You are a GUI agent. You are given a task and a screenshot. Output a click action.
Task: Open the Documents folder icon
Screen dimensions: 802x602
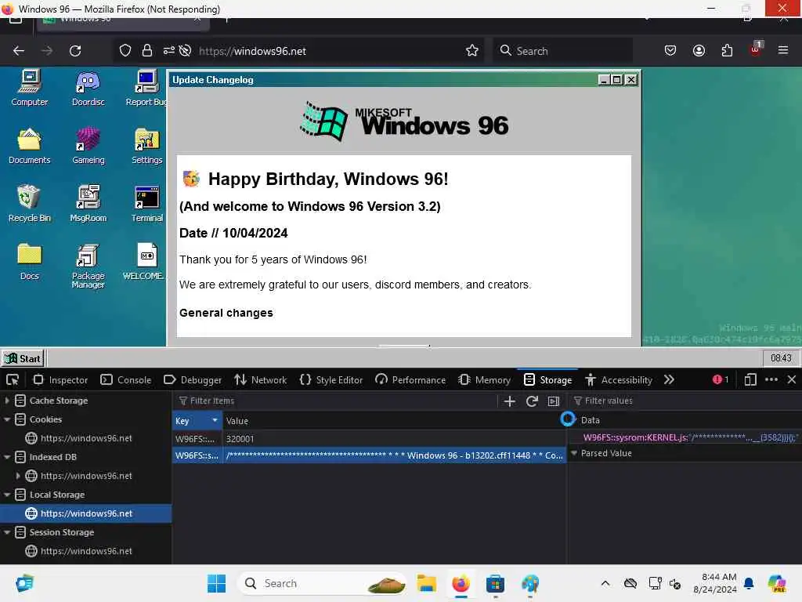30,146
